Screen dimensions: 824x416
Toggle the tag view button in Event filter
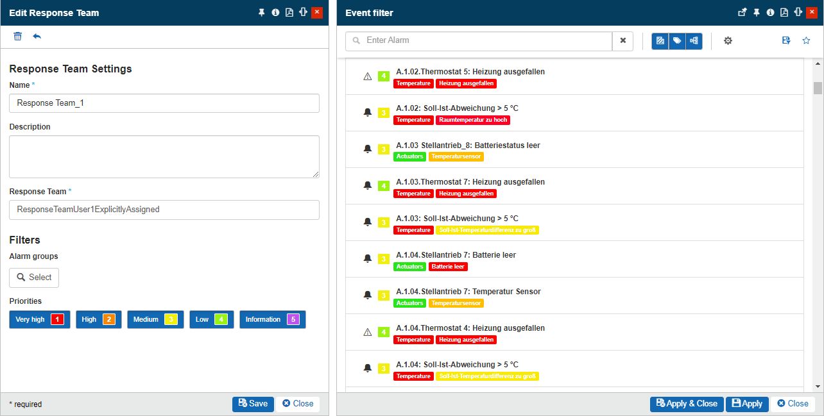point(676,41)
